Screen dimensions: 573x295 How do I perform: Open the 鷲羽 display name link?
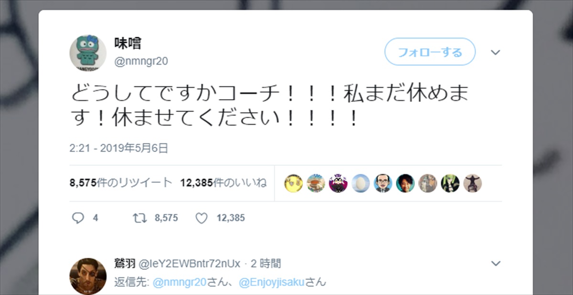[x=125, y=263]
